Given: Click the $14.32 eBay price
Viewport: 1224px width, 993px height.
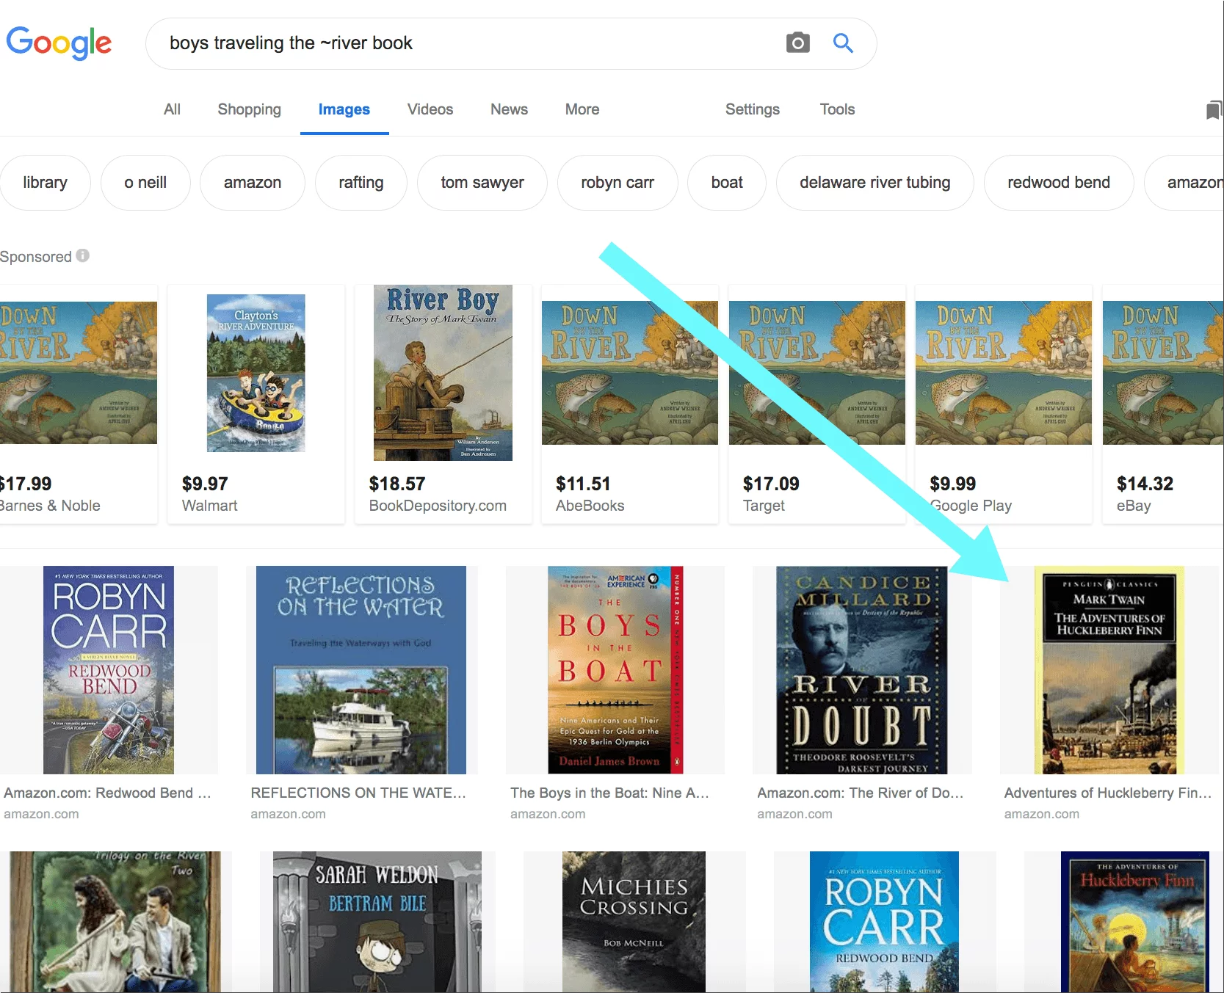Looking at the screenshot, I should point(1145,484).
